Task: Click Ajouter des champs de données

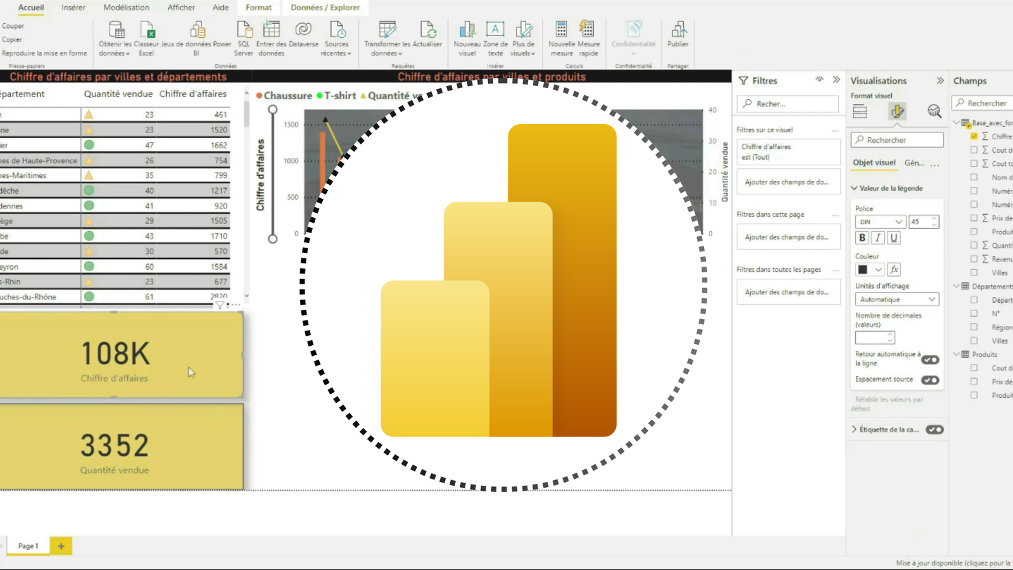Action: coord(788,182)
